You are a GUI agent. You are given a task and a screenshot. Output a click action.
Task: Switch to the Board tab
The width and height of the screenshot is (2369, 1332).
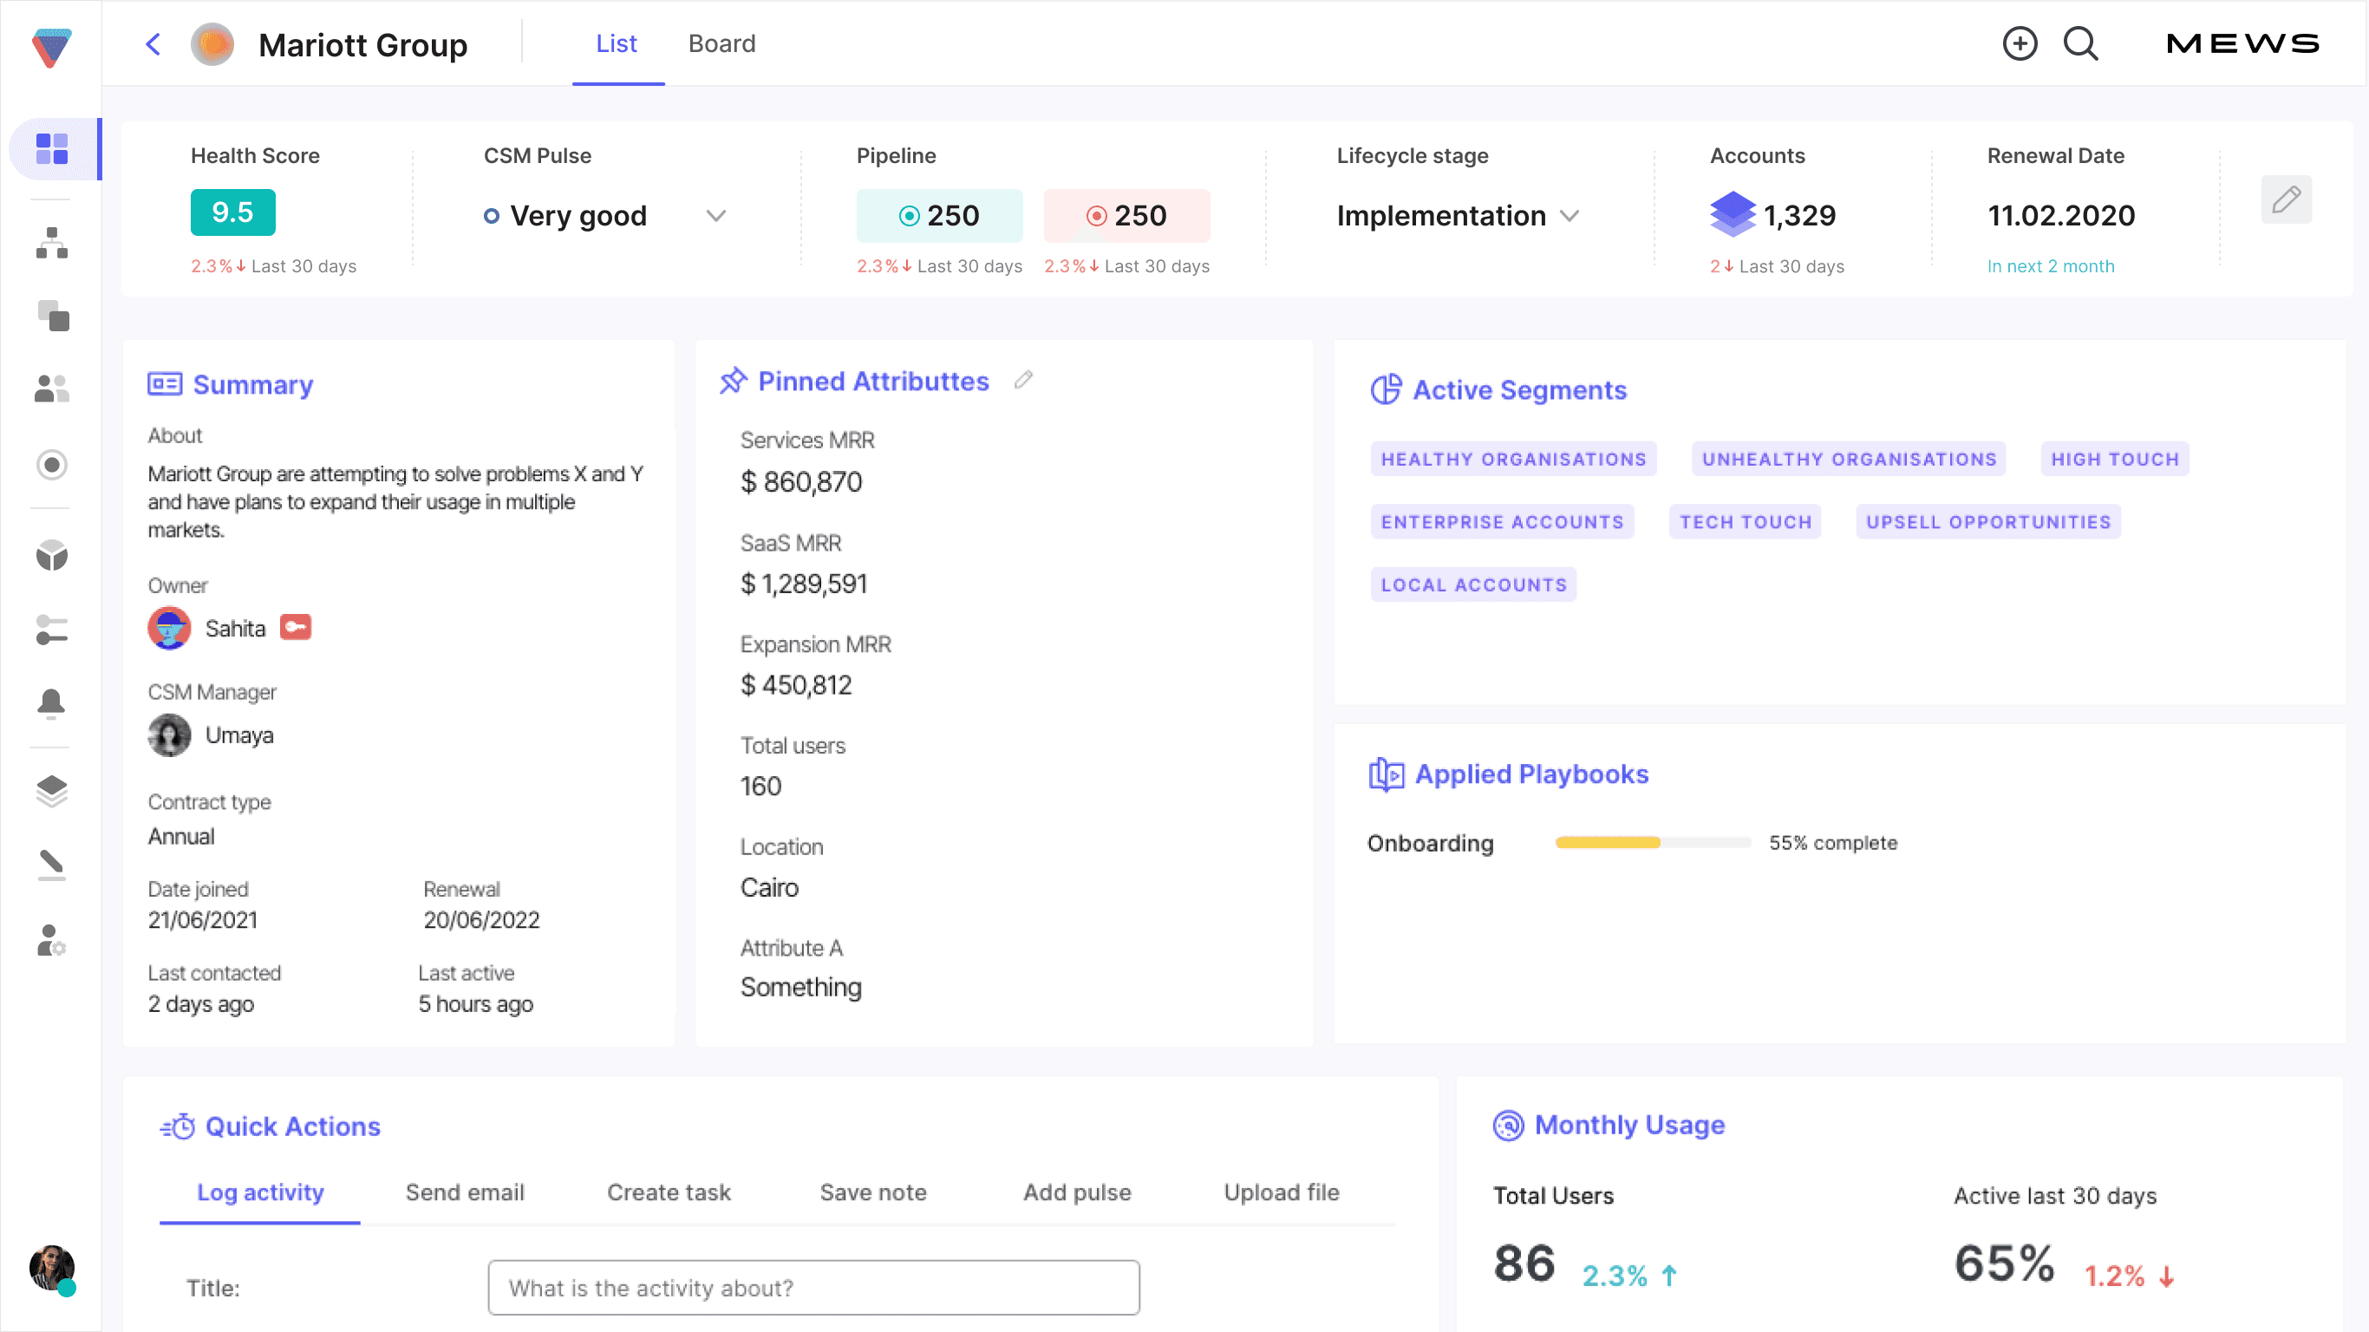(722, 43)
